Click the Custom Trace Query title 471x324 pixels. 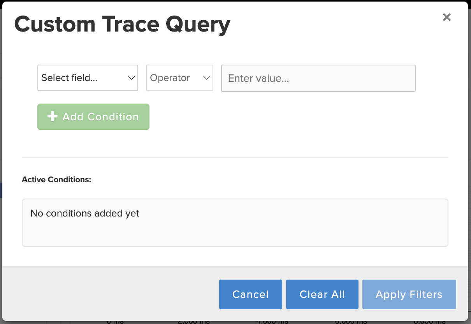[x=122, y=24]
